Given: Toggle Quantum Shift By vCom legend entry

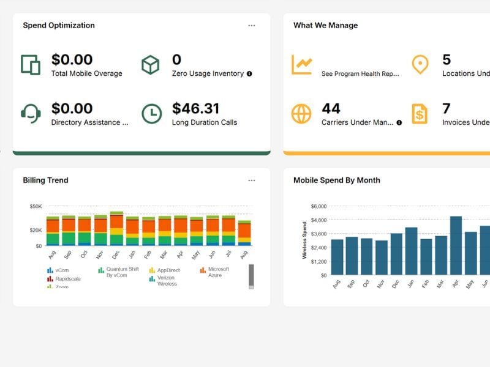Looking at the screenshot, I should pyautogui.click(x=122, y=272).
